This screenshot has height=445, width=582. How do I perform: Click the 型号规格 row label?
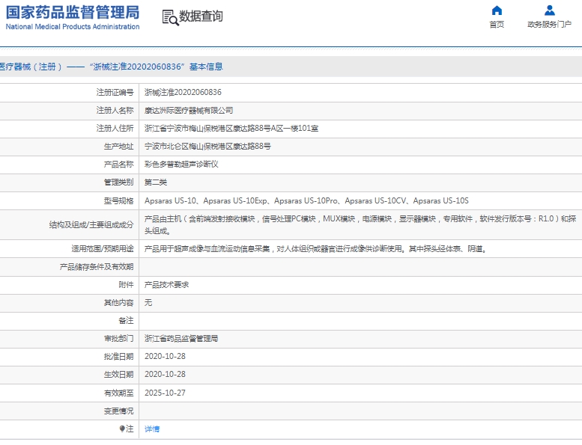click(x=119, y=201)
